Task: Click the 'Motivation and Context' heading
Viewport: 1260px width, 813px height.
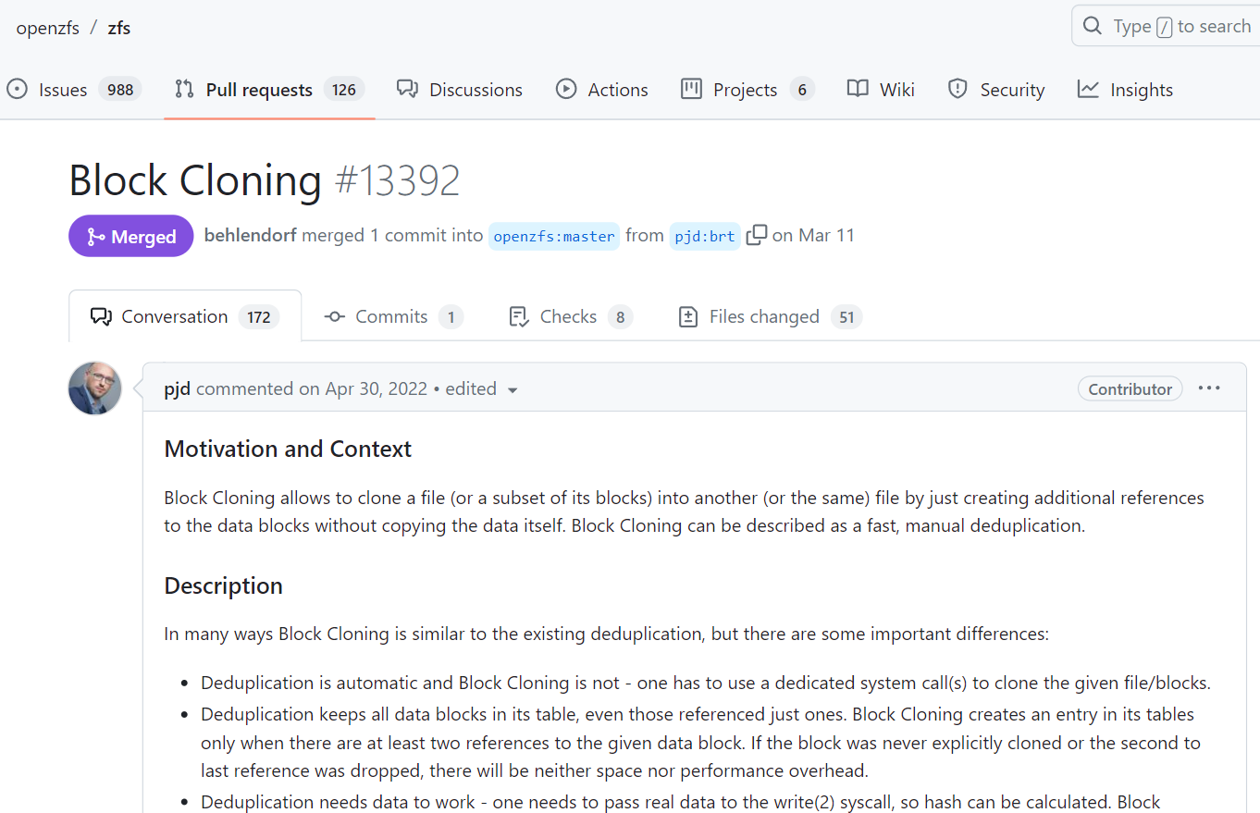Action: pyautogui.click(x=288, y=450)
